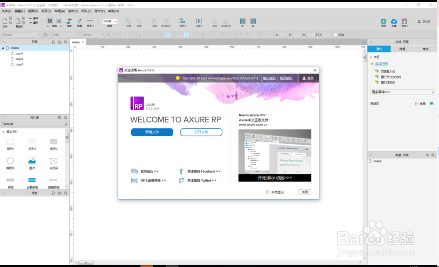Select the Pen tool (钢笔)
The height and width of the screenshot is (267, 439).
pos(79,21)
